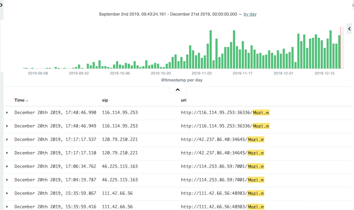Expand the 17:04:19.787 log row
Image resolution: width=354 pixels, height=210 pixels.
(x=7, y=180)
